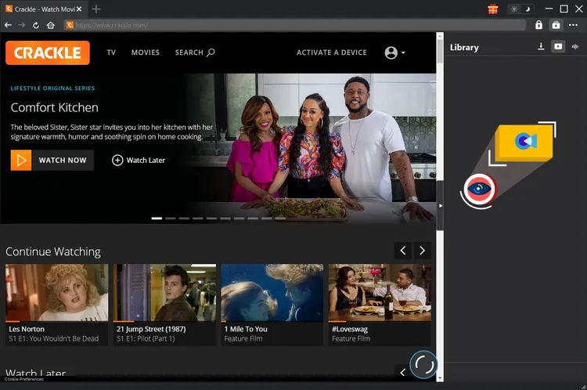Go to browser home page icon
The width and height of the screenshot is (587, 390).
coord(51,25)
